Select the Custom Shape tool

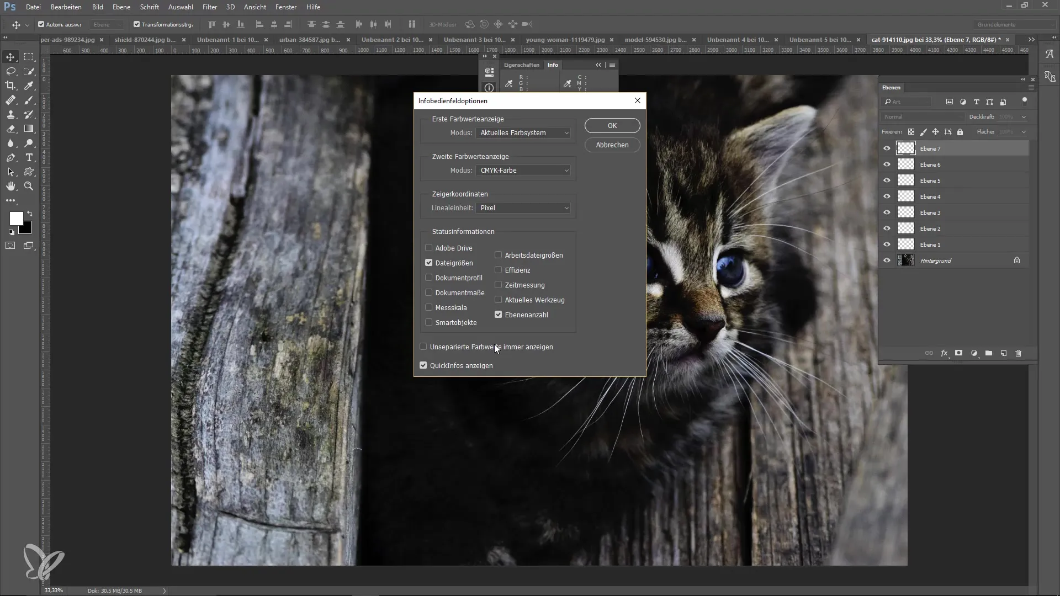29,172
